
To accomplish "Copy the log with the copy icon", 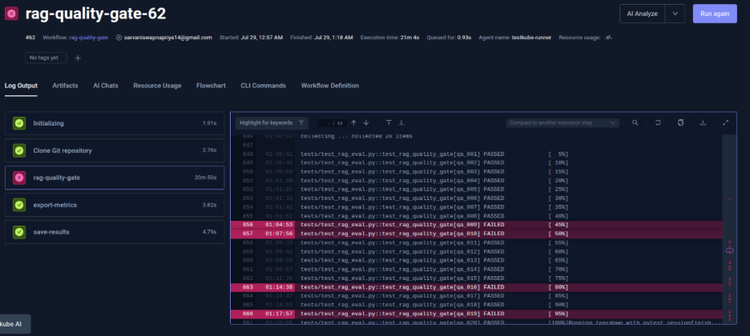I will [x=680, y=122].
